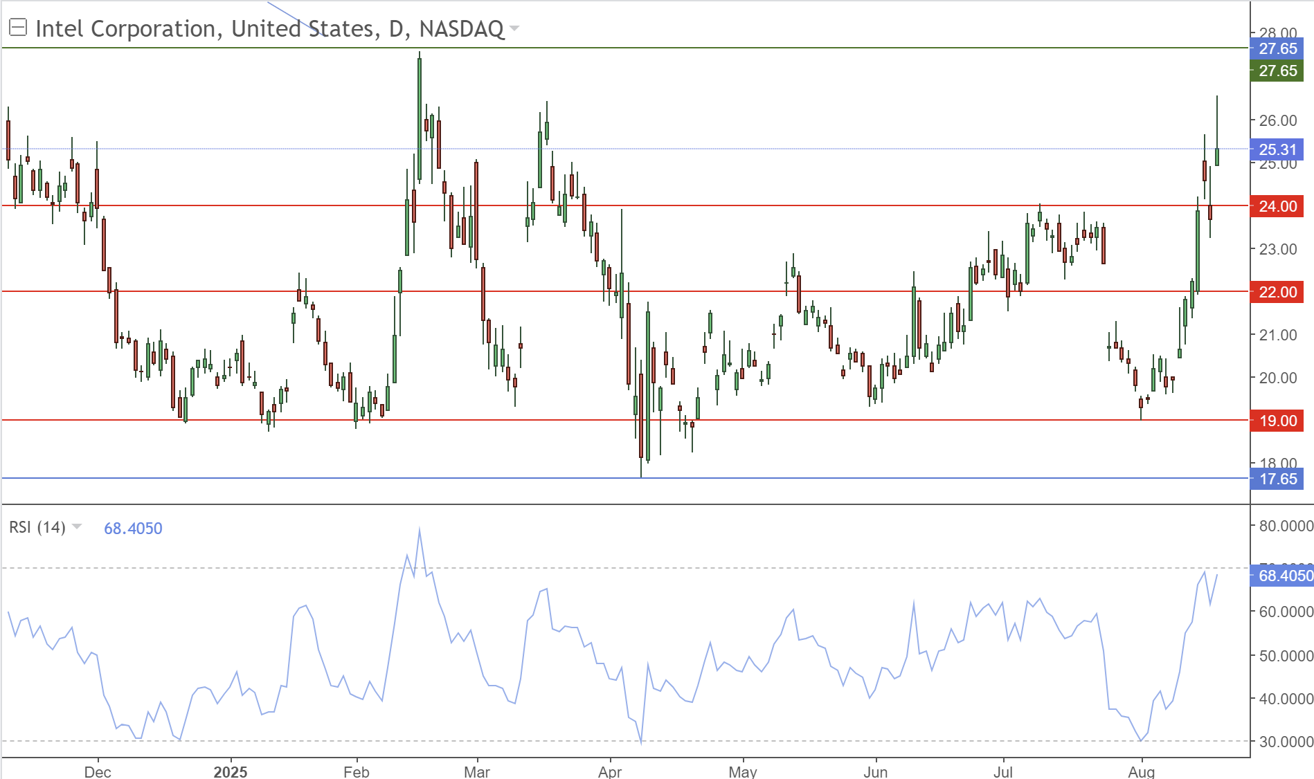Viewport: 1314px width, 779px height.
Task: Click the RSI (14) indicator label
Action: click(x=37, y=527)
